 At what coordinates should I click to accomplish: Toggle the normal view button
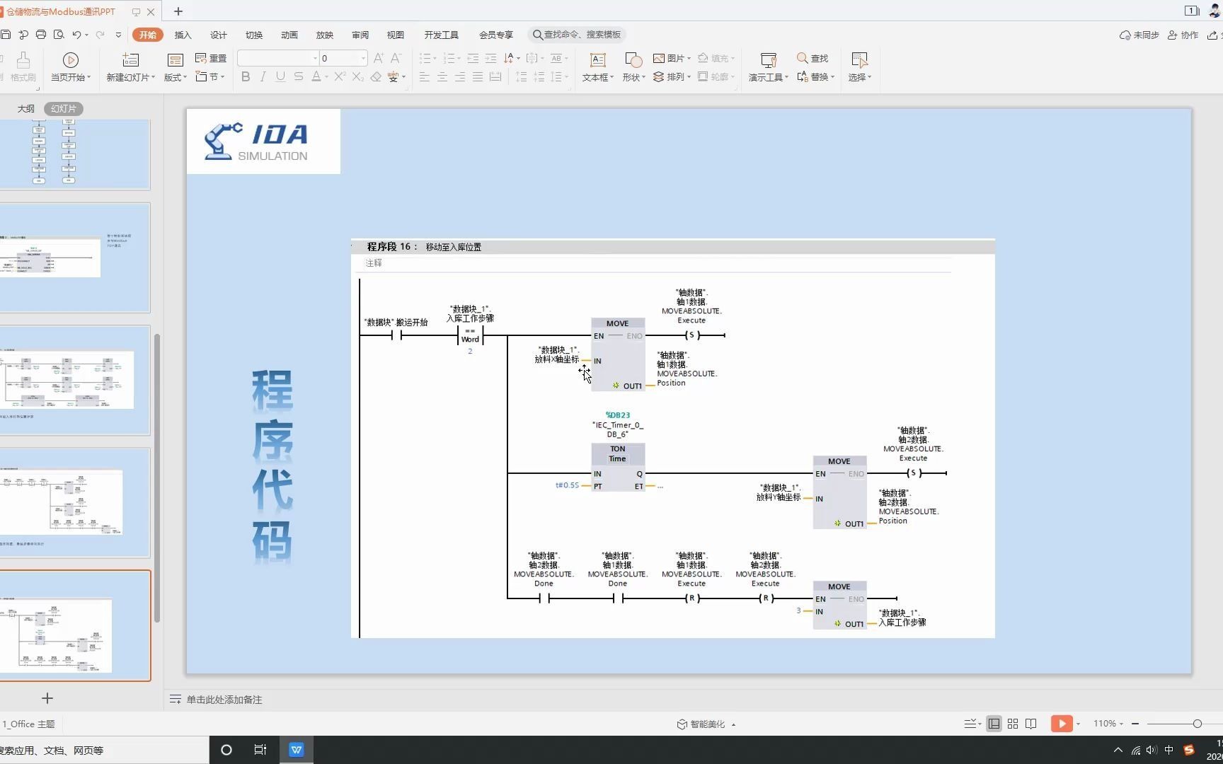click(x=994, y=724)
